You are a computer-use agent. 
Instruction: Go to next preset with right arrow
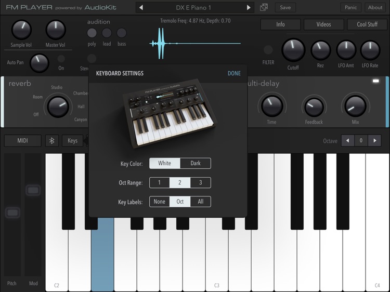tap(248, 8)
